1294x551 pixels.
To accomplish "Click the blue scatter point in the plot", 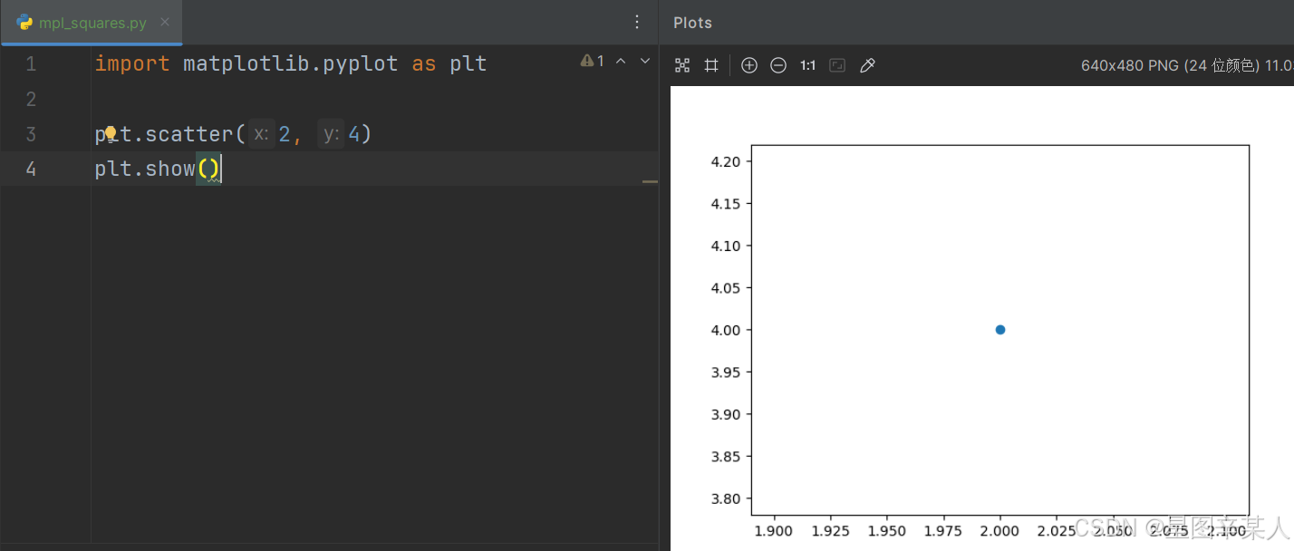I will tap(1000, 330).
